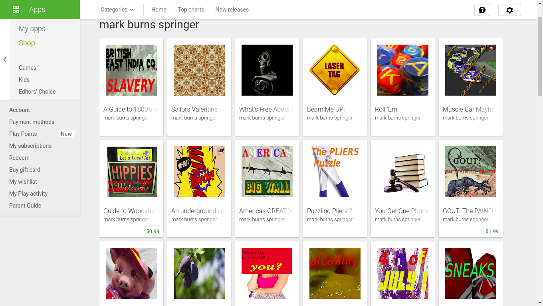The height and width of the screenshot is (306, 543).
Task: Click the $1.99 price on GOUT app
Action: [x=492, y=231]
